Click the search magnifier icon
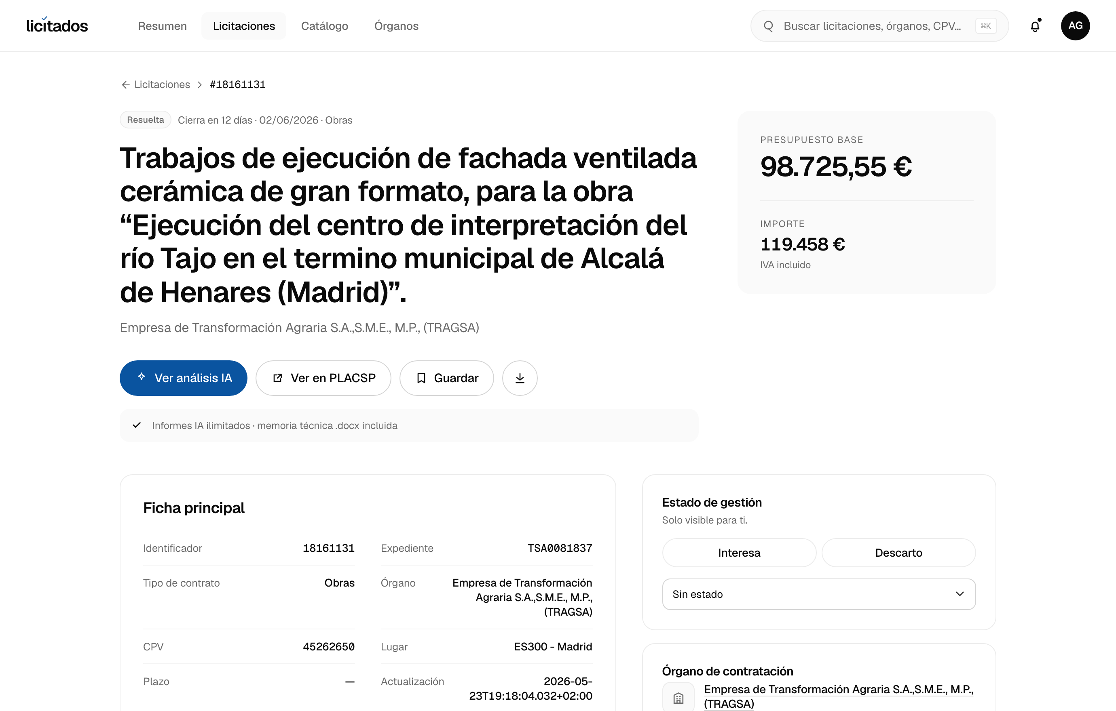The width and height of the screenshot is (1116, 711). click(768, 26)
